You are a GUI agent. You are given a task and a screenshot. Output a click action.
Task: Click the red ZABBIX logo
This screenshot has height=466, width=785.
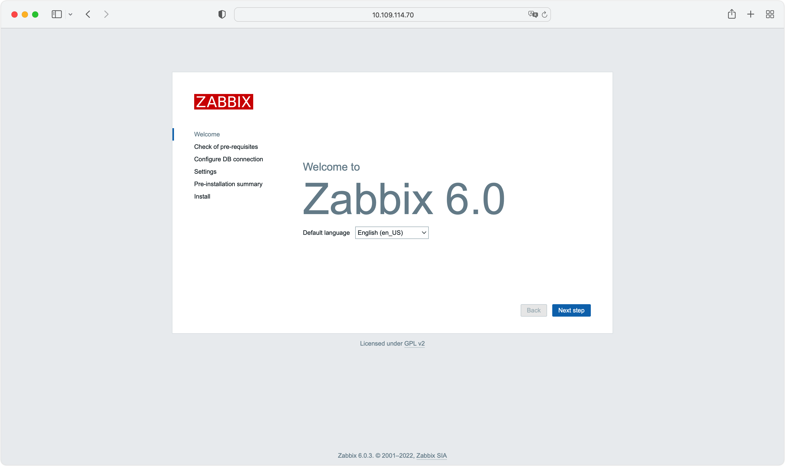224,102
